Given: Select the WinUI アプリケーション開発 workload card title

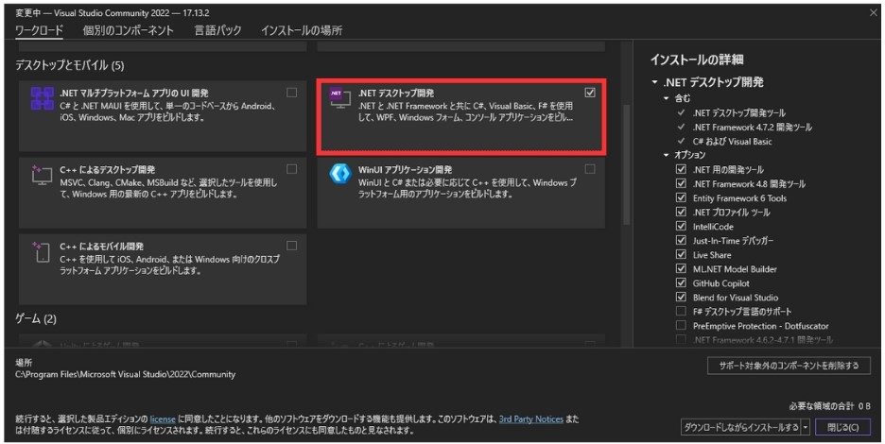Looking at the screenshot, I should point(405,169).
